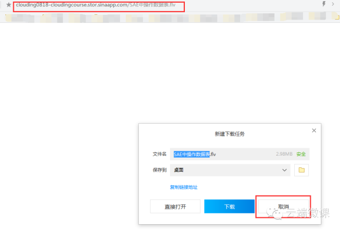Open the 保存到 desktop location dropdown

pos(230,170)
